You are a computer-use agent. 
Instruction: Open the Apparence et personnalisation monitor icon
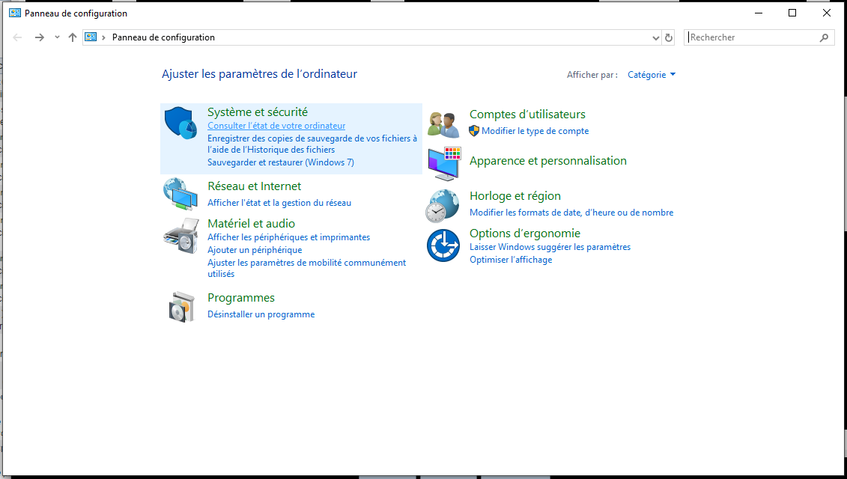pos(443,163)
